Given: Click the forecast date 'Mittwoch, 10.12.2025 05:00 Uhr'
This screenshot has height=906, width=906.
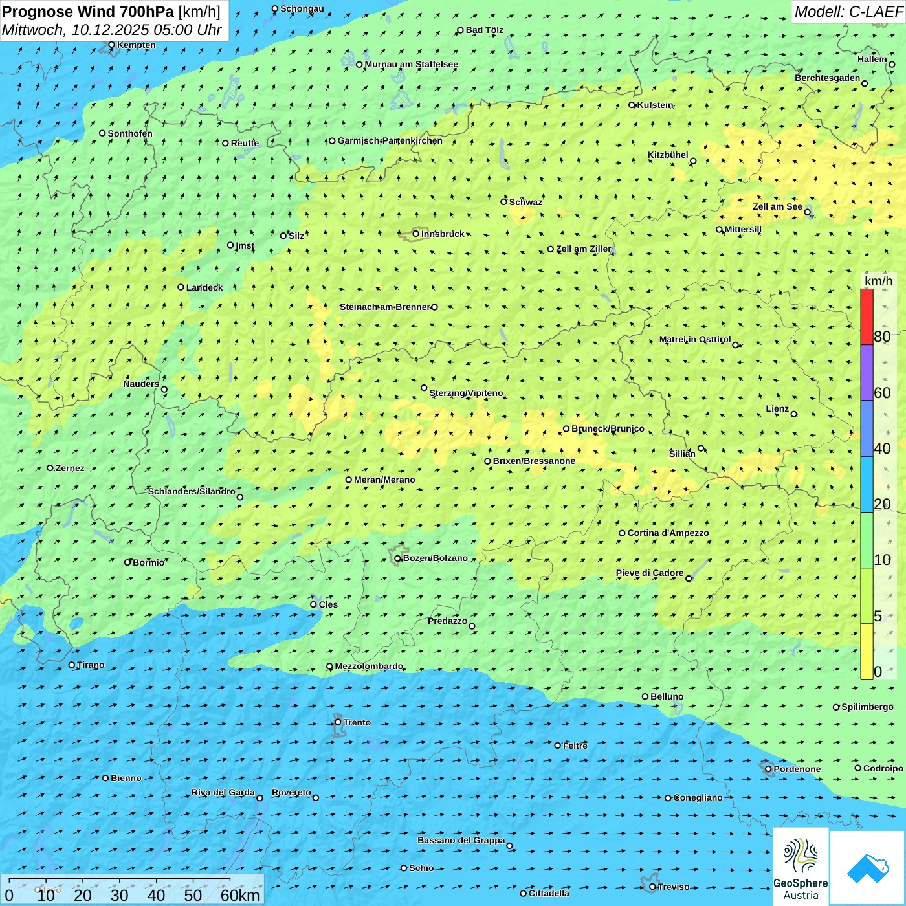Looking at the screenshot, I should pyautogui.click(x=112, y=30).
